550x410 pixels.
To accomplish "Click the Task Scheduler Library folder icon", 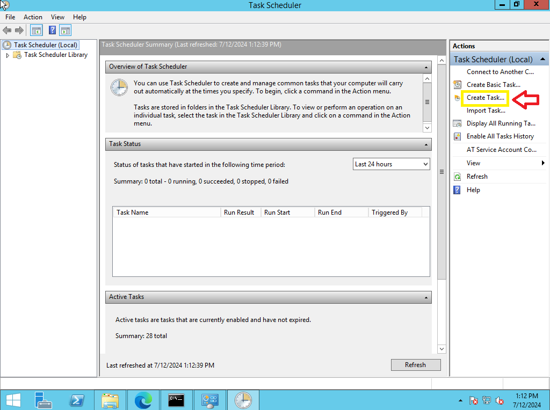I will (x=17, y=55).
